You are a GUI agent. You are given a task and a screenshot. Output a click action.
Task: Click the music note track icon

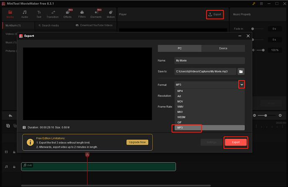click(x=6, y=167)
